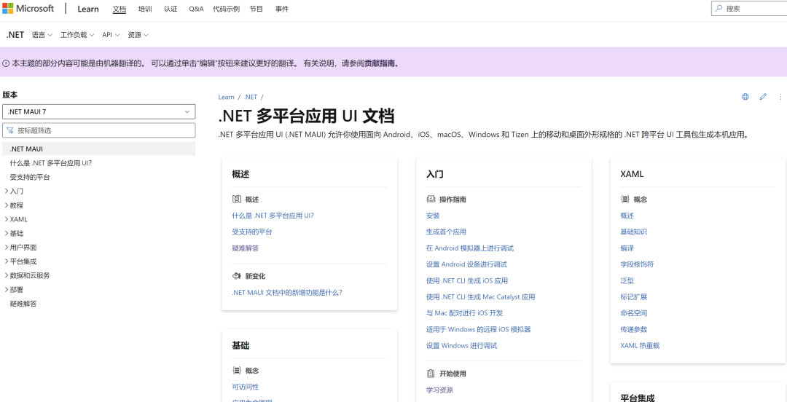Open 疑难解答 link in 概述 card

point(246,248)
